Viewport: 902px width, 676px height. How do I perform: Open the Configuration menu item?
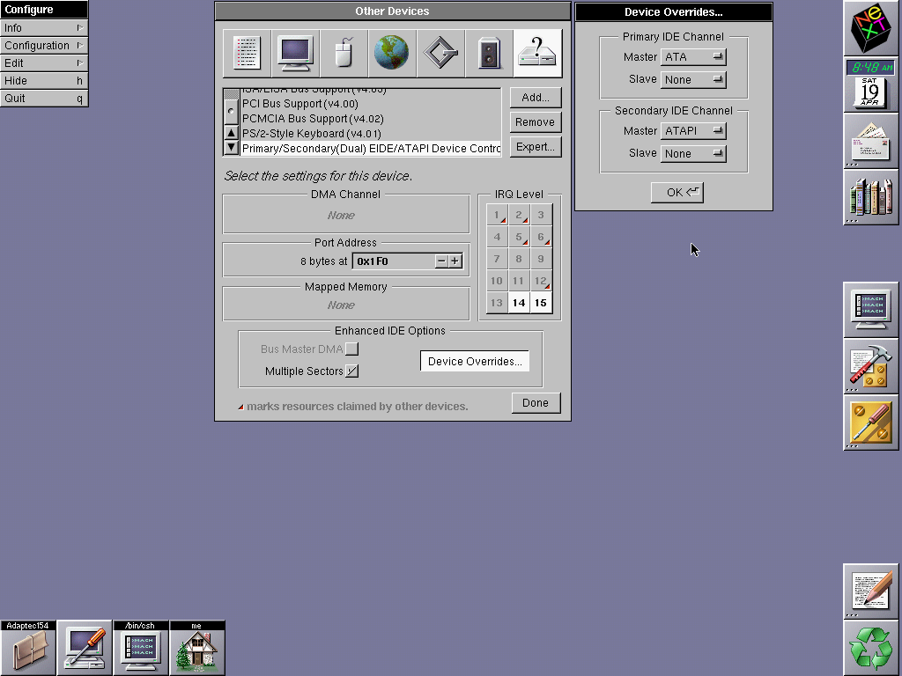point(43,46)
